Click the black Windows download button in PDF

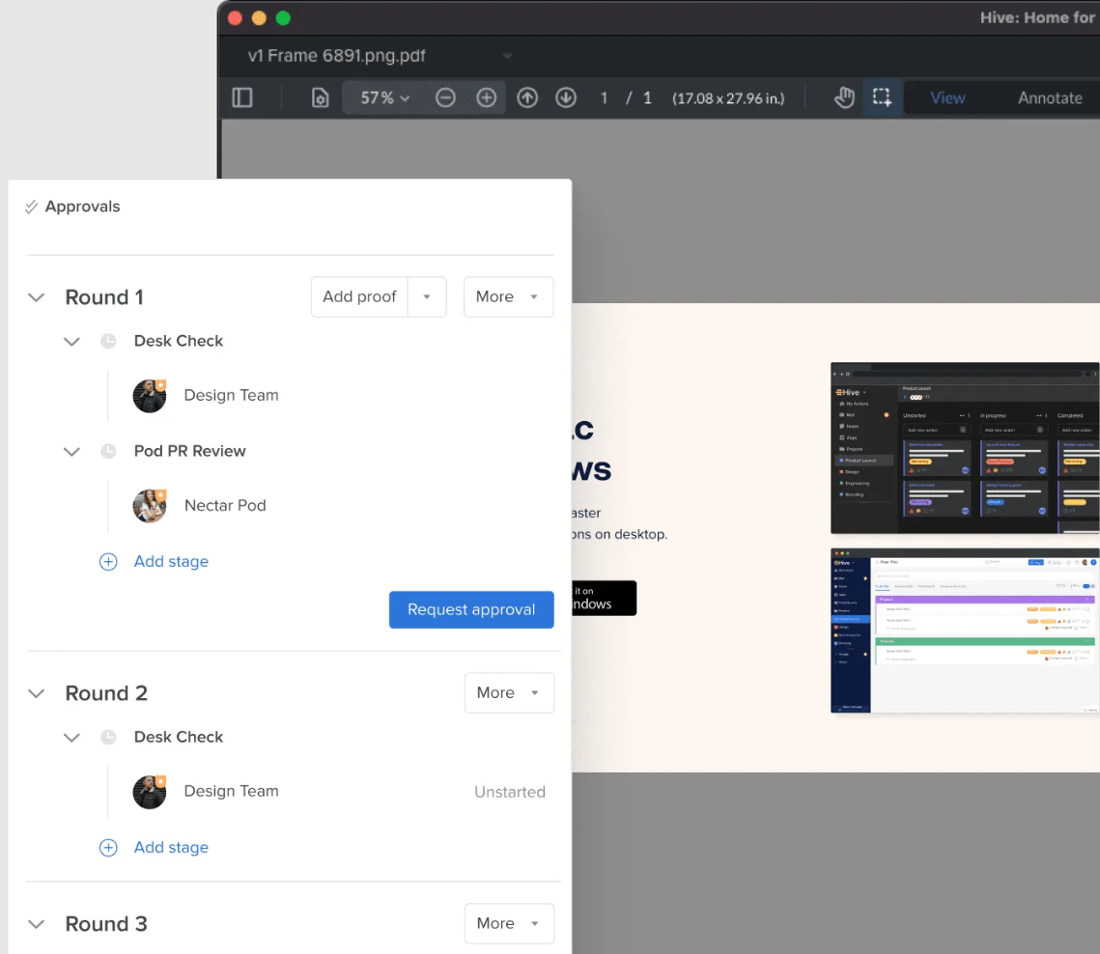(x=604, y=599)
